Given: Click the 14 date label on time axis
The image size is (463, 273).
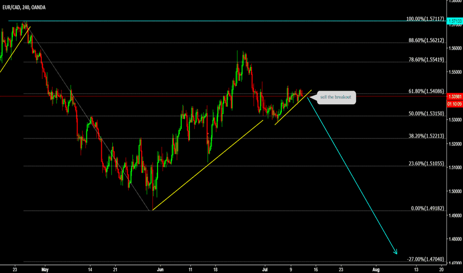Looking at the screenshot, I should [90, 270].
